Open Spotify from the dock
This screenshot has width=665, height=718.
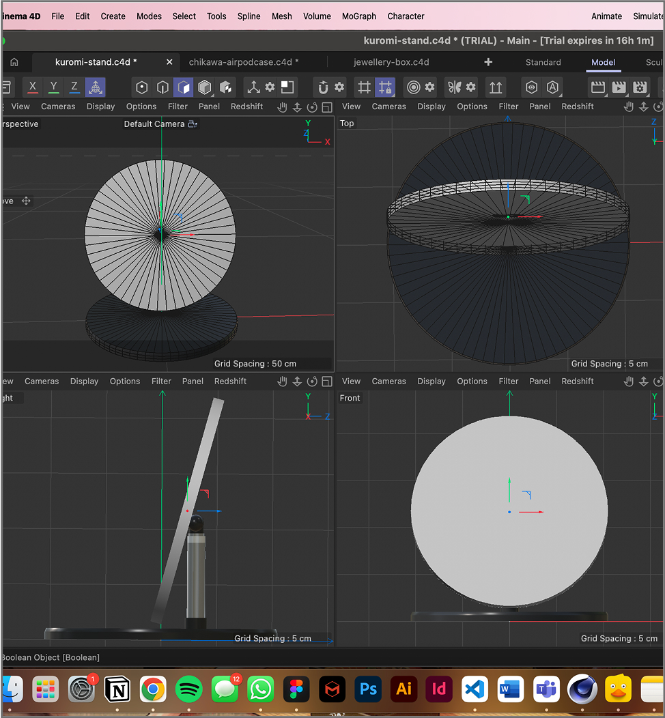point(189,689)
